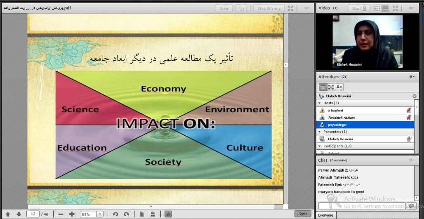Image resolution: width=424 pixels, height=219 pixels.
Task: Click host icon beside Fereshteh Ashkan
Action: pos(322,118)
